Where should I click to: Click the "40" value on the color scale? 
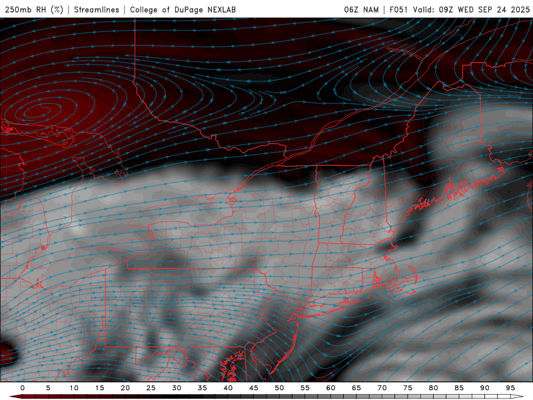[x=228, y=388]
